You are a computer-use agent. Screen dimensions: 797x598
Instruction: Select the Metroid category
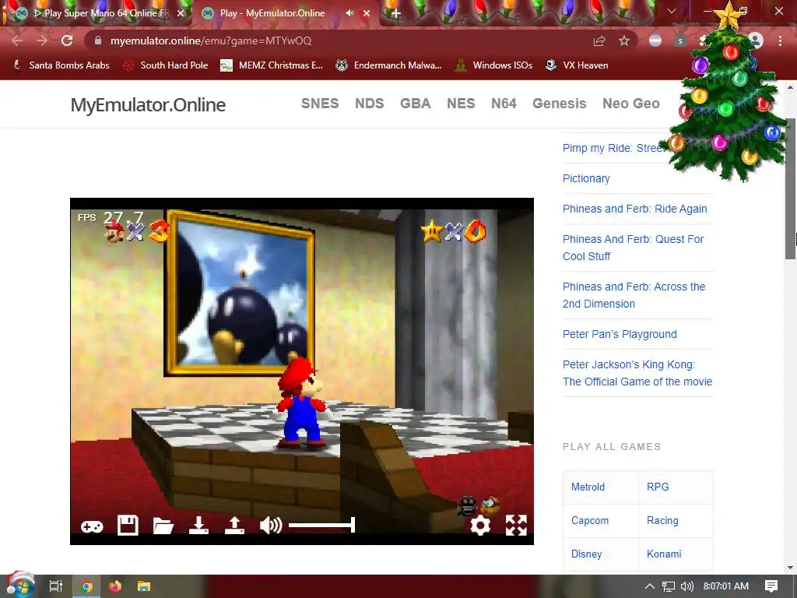[588, 487]
